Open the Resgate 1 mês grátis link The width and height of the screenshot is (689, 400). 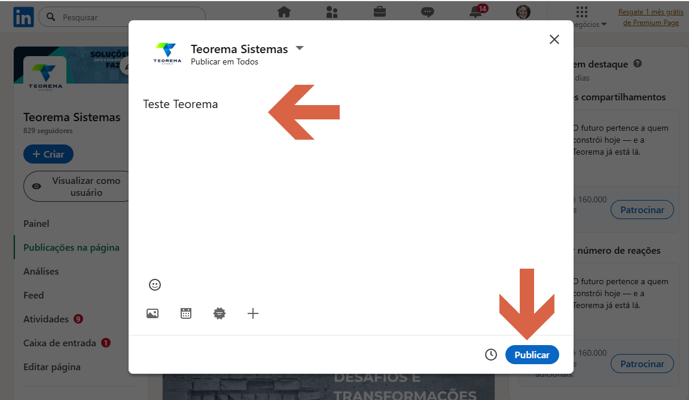651,17
